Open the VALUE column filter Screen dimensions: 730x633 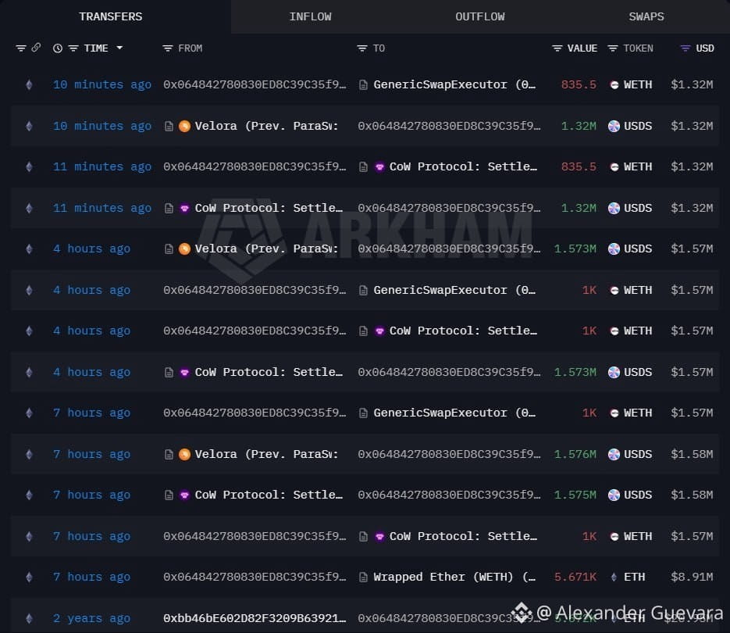557,48
